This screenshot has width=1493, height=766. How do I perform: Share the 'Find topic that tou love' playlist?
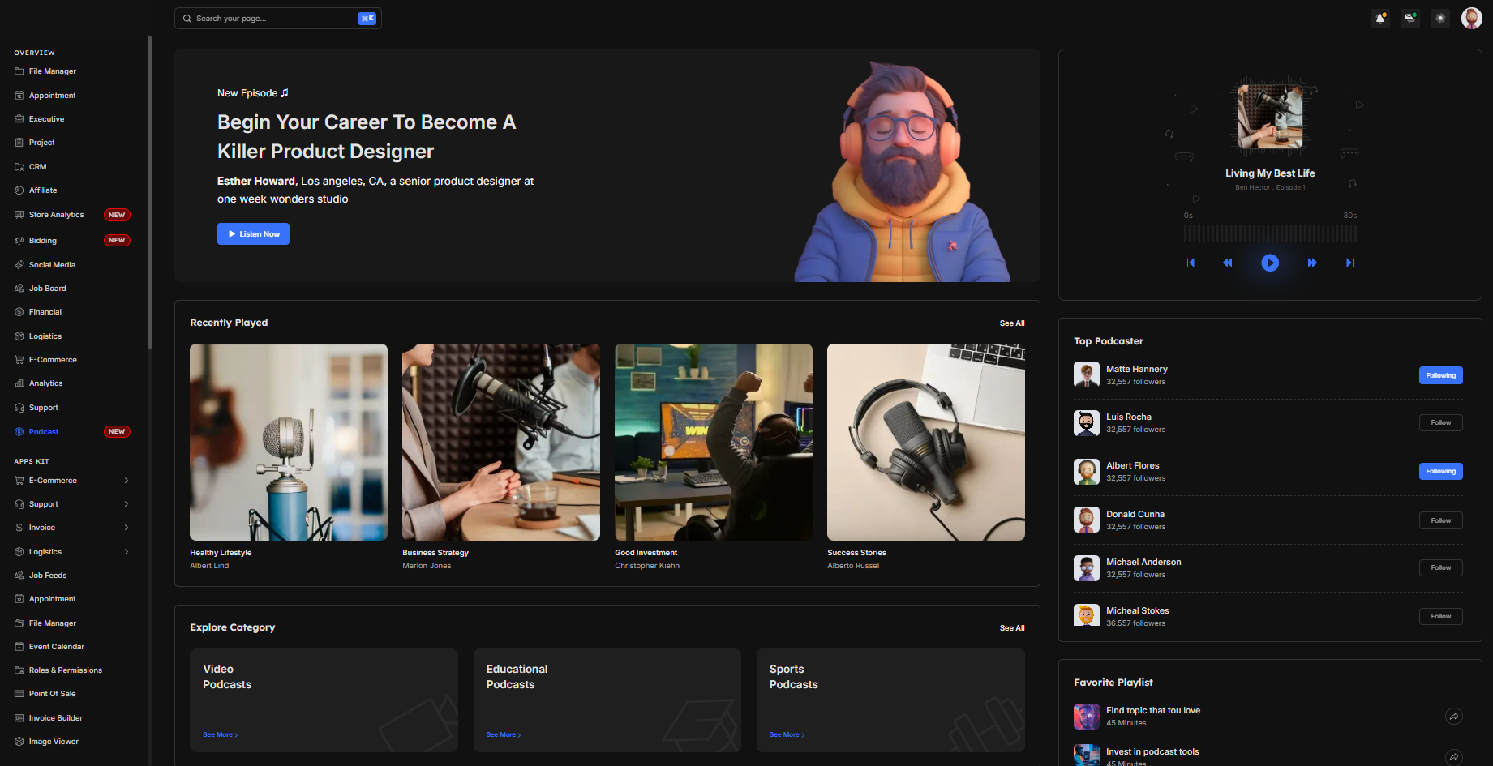point(1454,716)
